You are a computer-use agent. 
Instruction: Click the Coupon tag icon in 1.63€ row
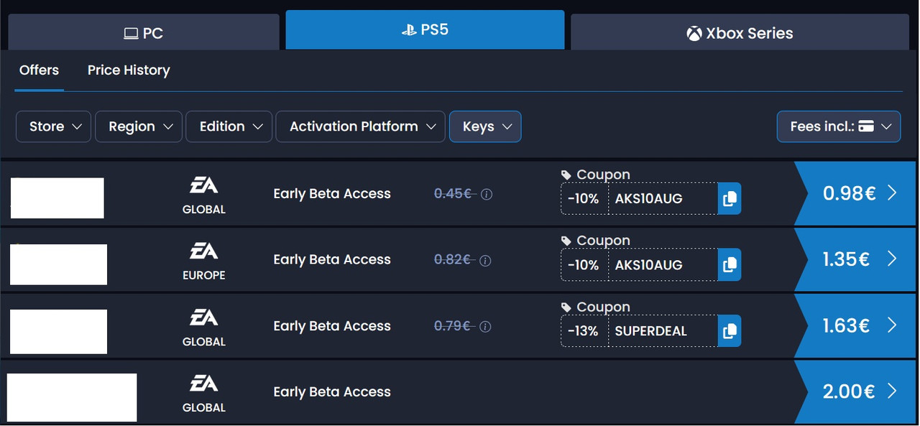click(x=566, y=307)
